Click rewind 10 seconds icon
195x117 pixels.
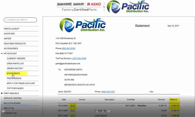click(97, 111)
